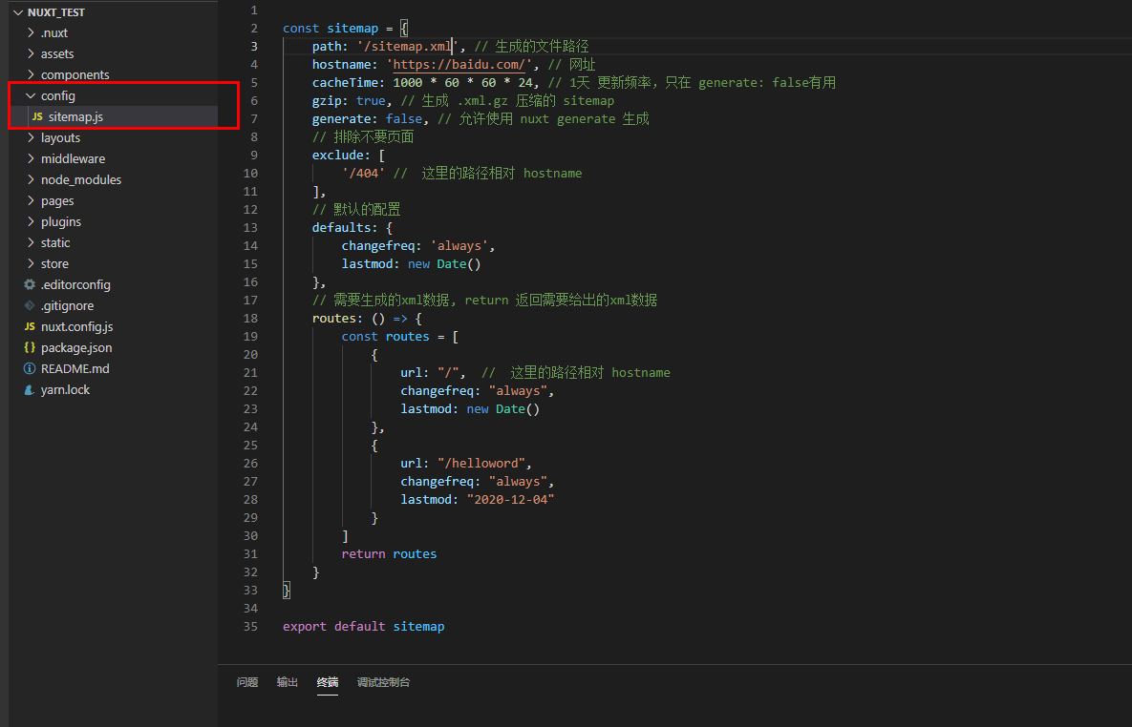The image size is (1132, 727).
Task: Expand the node_modules folder chevron
Action: [31, 178]
